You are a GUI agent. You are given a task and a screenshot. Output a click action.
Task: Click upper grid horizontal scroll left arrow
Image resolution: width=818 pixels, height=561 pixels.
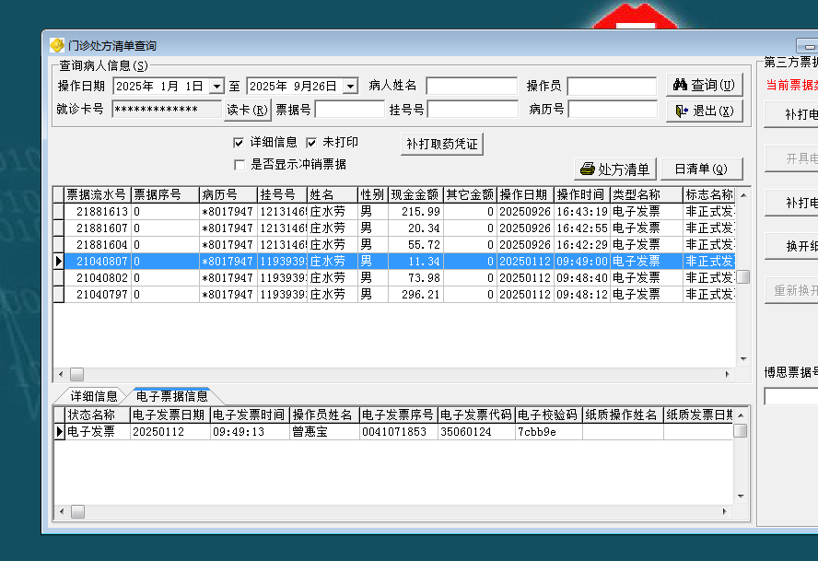pyautogui.click(x=61, y=374)
